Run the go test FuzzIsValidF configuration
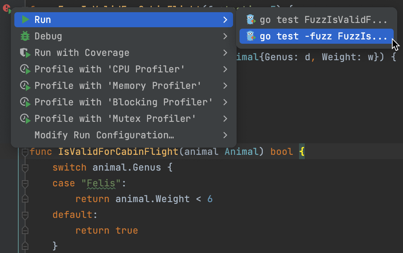 pyautogui.click(x=316, y=19)
